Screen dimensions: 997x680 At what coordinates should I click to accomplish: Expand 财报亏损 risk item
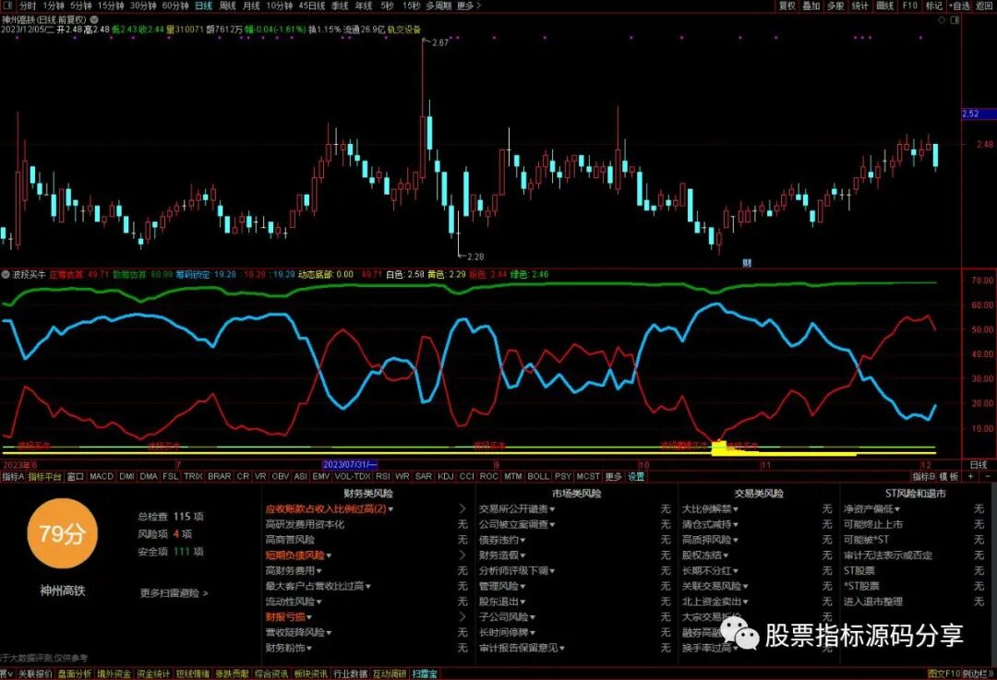tap(289, 617)
